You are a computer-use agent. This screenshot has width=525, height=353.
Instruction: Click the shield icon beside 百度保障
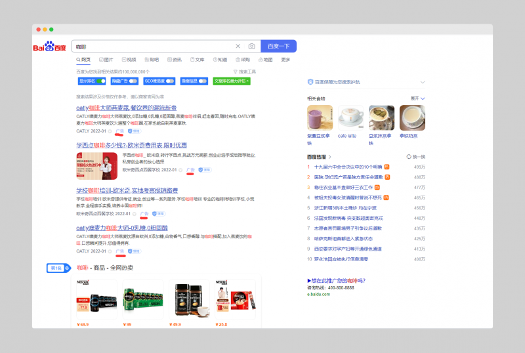pos(310,82)
